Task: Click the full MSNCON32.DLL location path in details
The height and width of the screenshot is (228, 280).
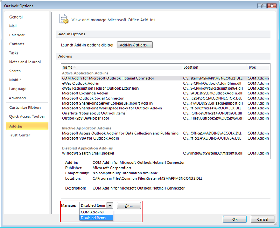Action: coord(147,179)
